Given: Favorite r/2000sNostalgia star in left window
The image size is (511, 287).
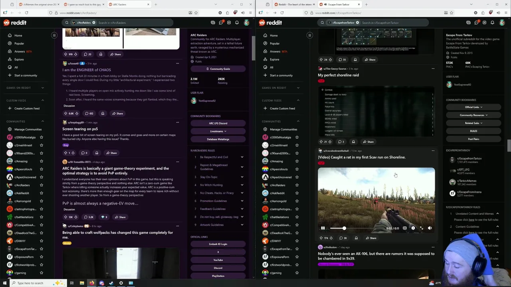Looking at the screenshot, I should click(42, 137).
